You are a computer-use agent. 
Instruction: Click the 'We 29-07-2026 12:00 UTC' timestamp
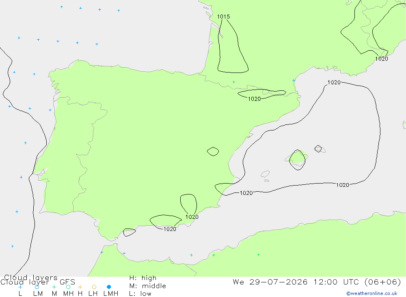pos(297,282)
